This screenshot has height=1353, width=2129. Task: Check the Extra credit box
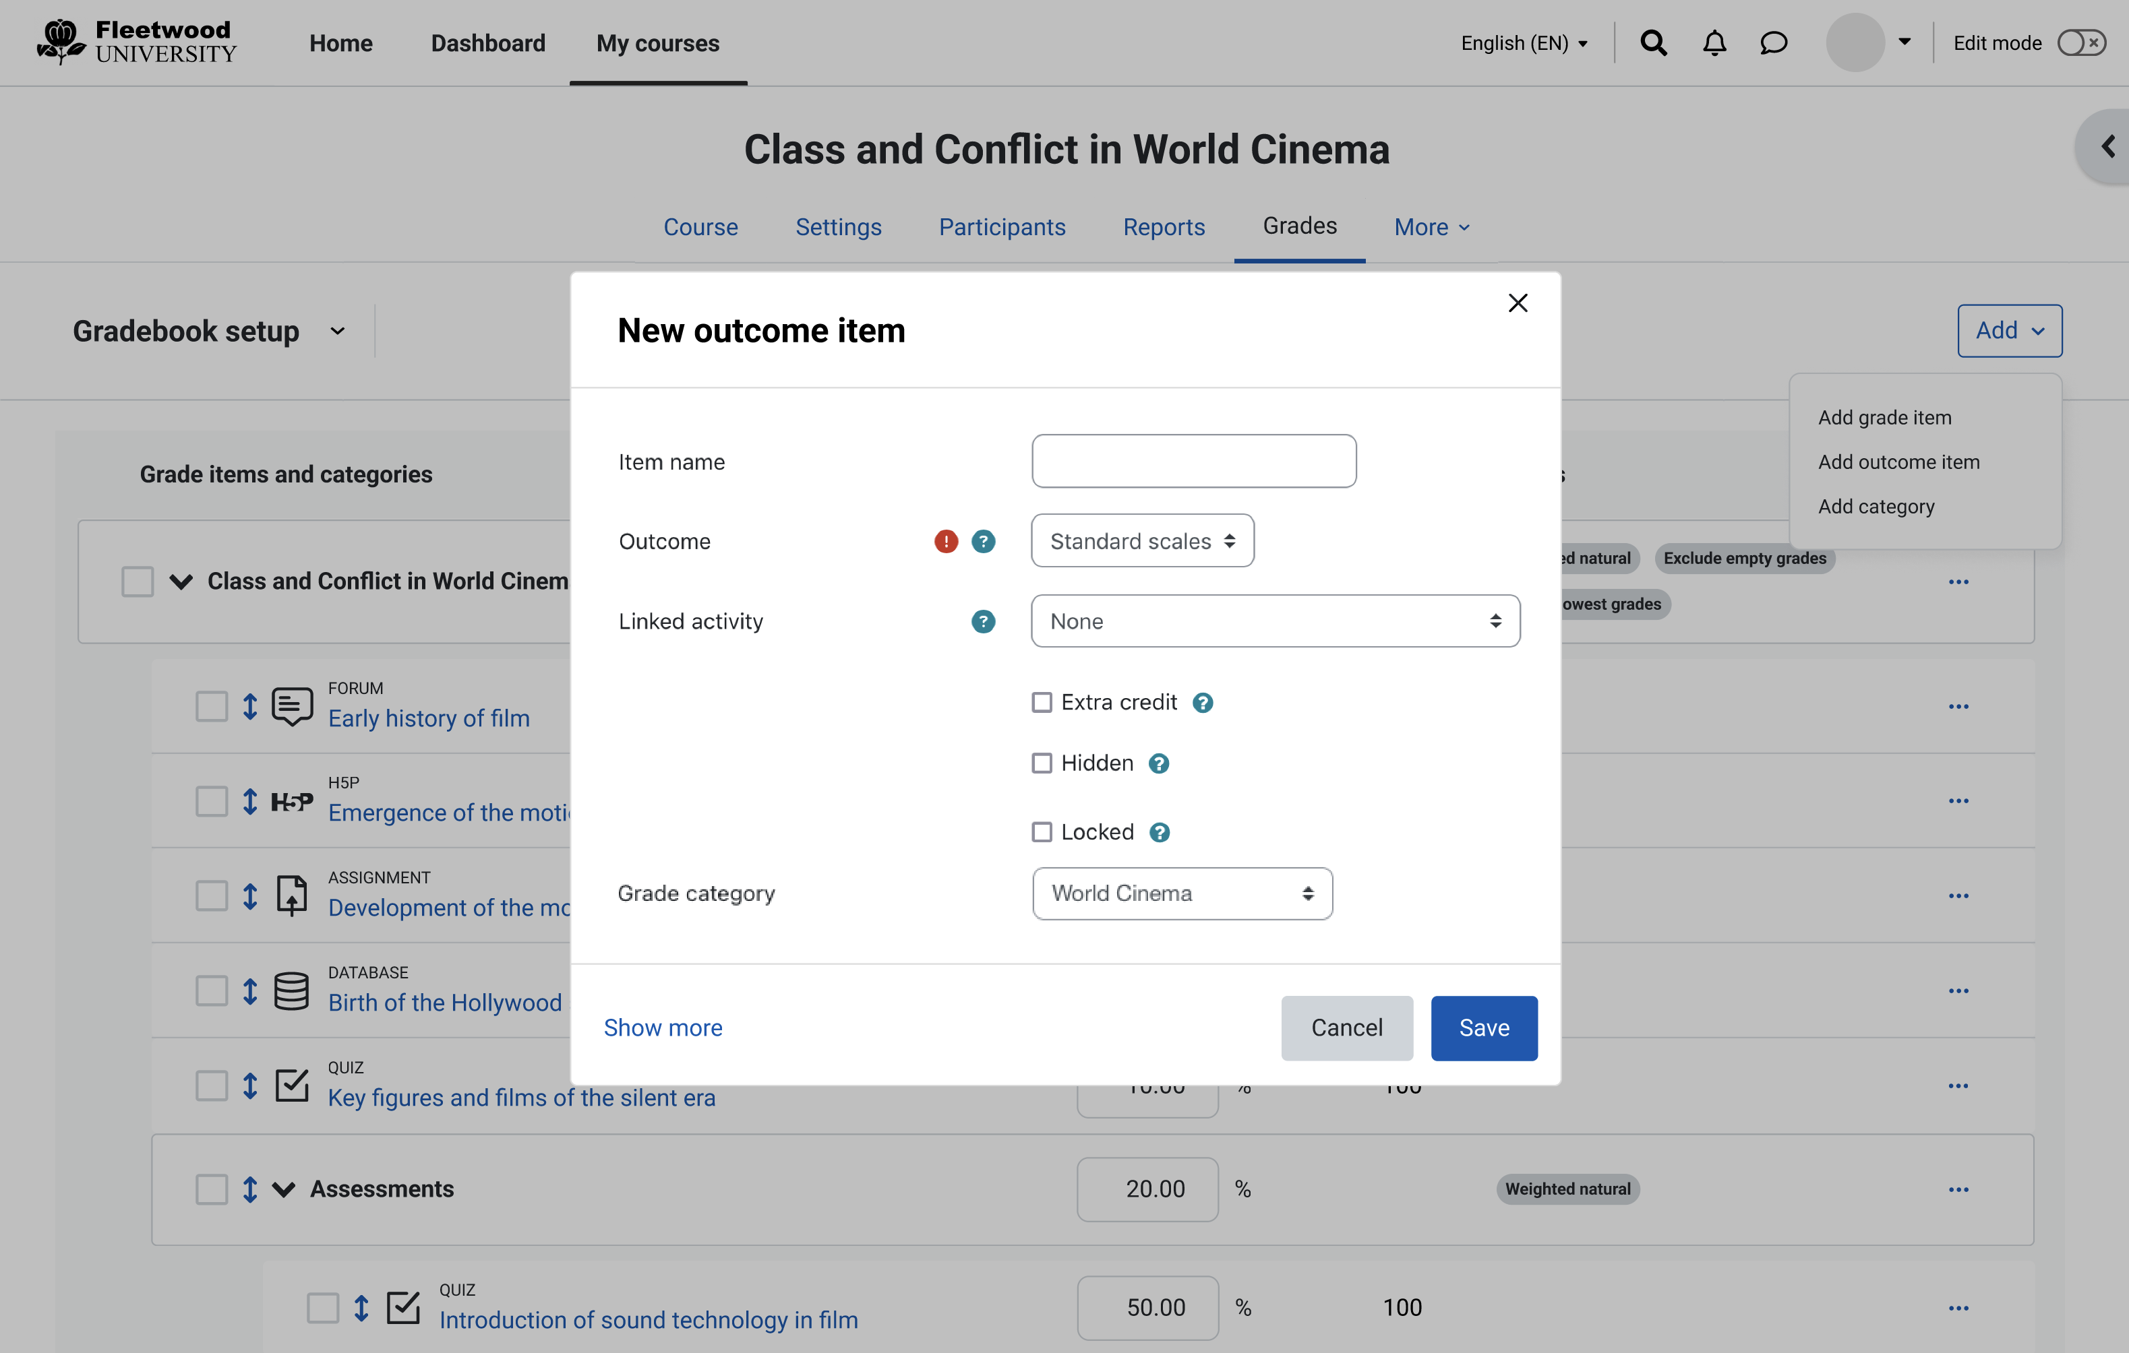[x=1042, y=703]
